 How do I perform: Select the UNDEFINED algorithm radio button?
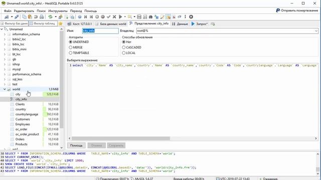tap(71, 42)
